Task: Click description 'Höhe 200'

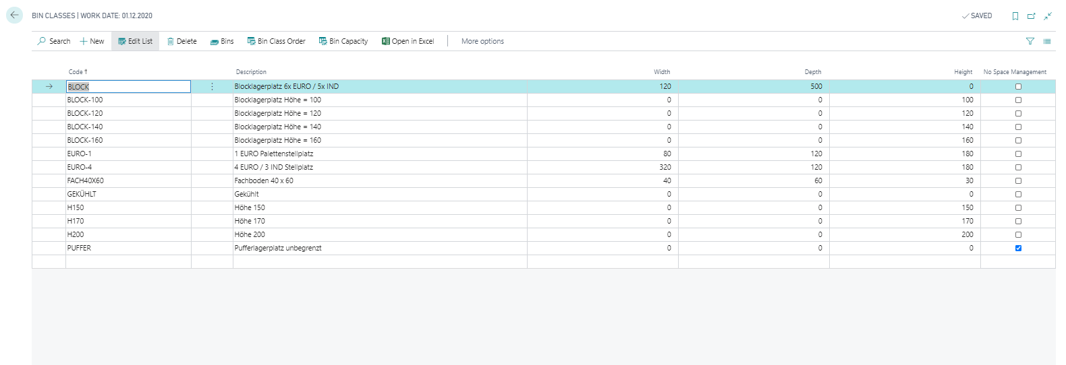Action: pyautogui.click(x=250, y=234)
